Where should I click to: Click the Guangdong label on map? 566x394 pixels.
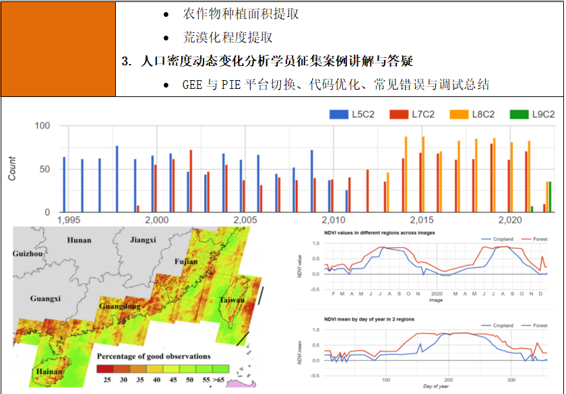coord(120,306)
